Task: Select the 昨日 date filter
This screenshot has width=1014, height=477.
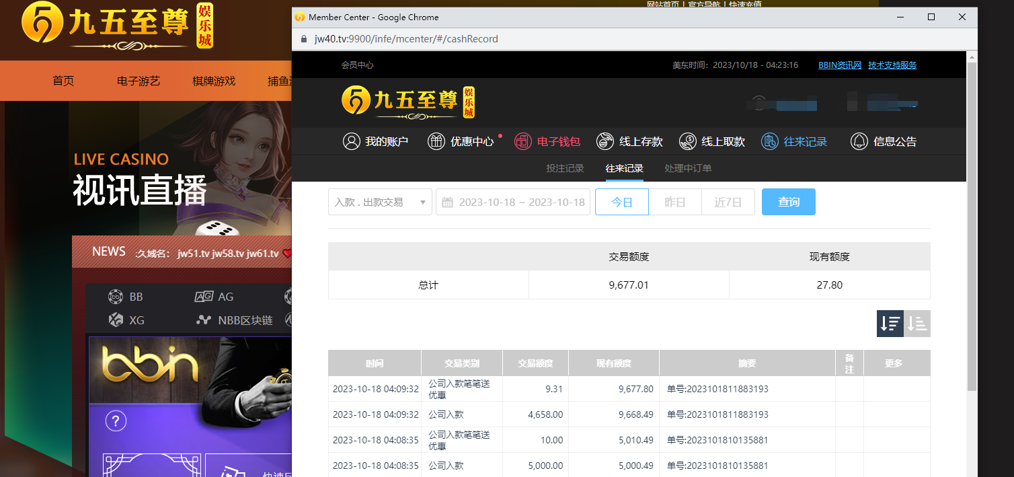Action: coord(675,202)
